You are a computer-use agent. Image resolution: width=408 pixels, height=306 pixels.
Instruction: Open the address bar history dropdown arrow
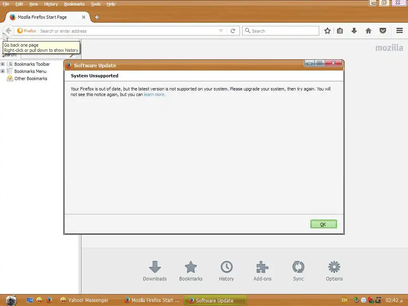click(x=221, y=31)
